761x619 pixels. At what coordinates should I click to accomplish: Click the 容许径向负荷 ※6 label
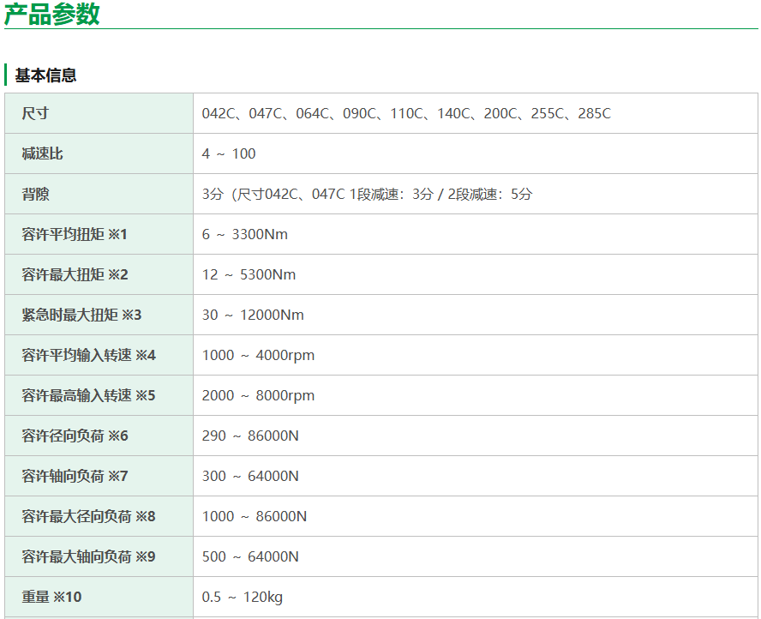[x=75, y=436]
